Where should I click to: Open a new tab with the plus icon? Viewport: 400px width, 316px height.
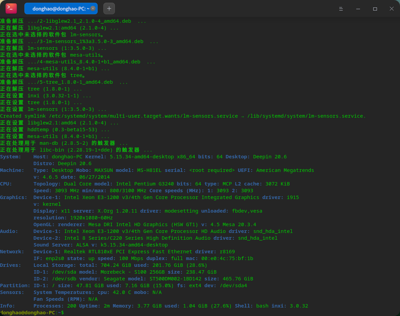click(x=109, y=8)
